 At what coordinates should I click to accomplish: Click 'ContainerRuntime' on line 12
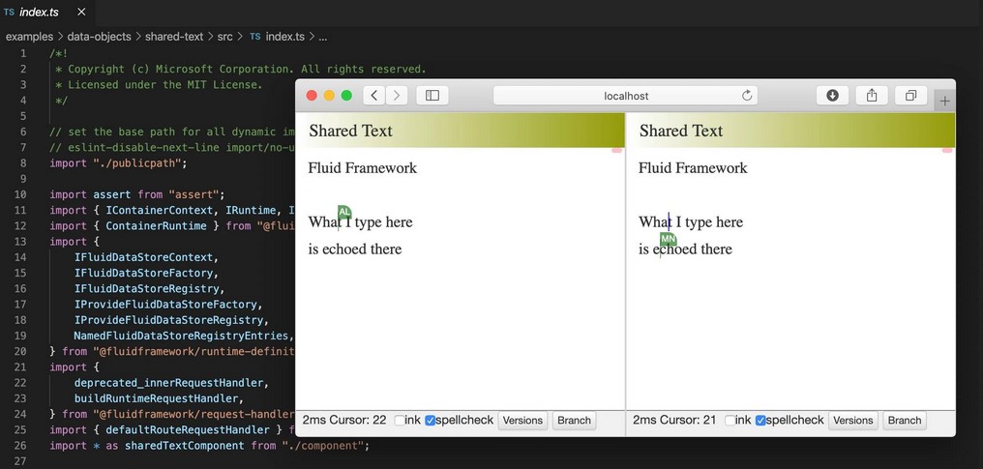[x=156, y=226]
